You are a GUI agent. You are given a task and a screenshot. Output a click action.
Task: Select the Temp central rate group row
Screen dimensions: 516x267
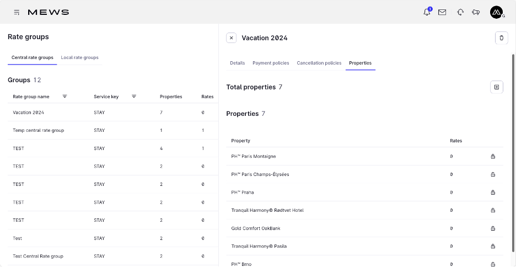[x=112, y=130]
